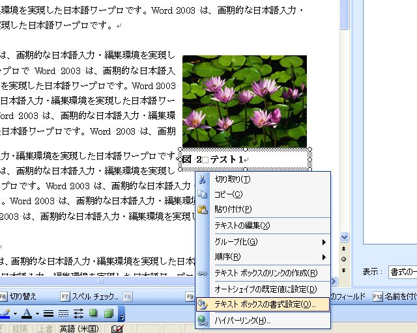Screen dimensions: 417x333
Task: Apply the font color A button
Action: tap(27, 313)
